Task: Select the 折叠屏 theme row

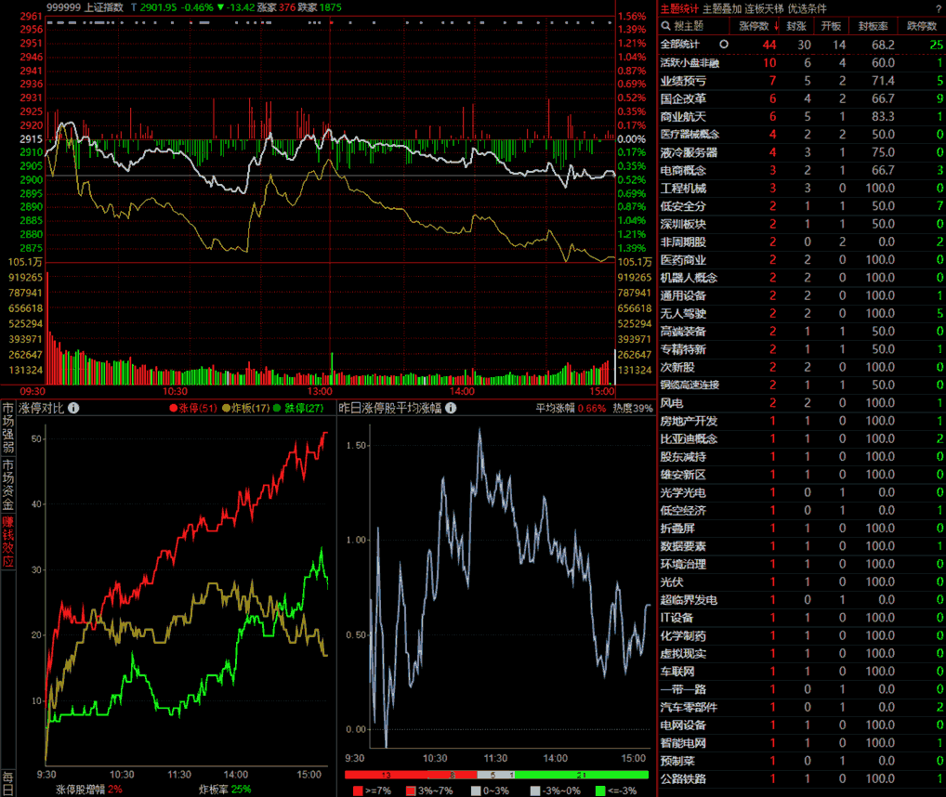Action: tap(802, 529)
